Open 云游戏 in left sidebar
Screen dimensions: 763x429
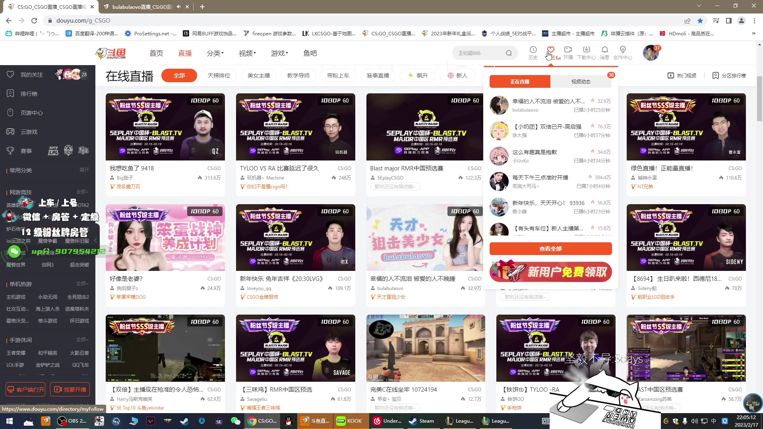(29, 132)
